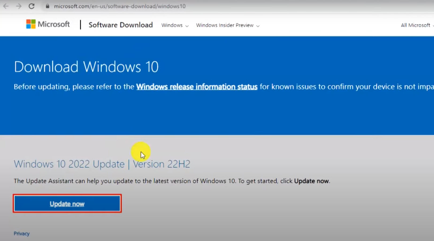Open Software Download home link
The height and width of the screenshot is (241, 434).
click(121, 25)
